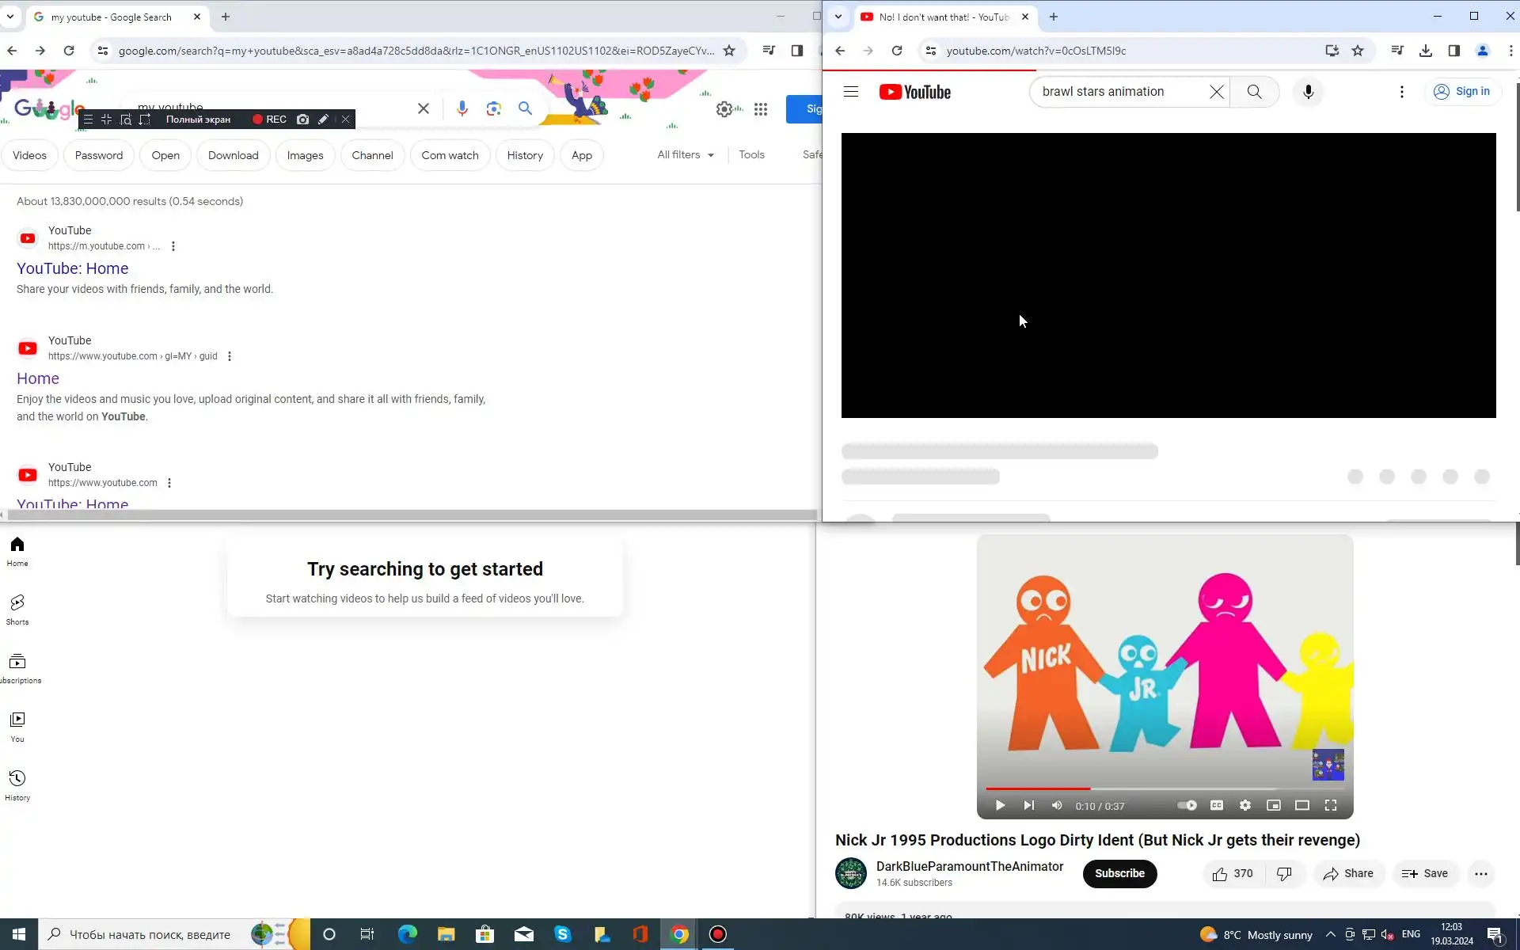1520x950 pixels.
Task: Toggle the autoplay switch in the player
Action: coord(1187,805)
